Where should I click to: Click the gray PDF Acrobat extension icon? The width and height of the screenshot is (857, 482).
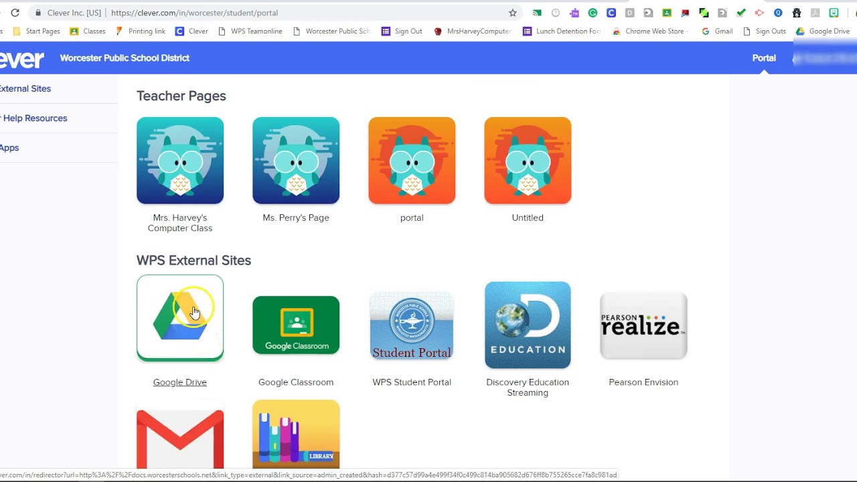click(x=815, y=13)
